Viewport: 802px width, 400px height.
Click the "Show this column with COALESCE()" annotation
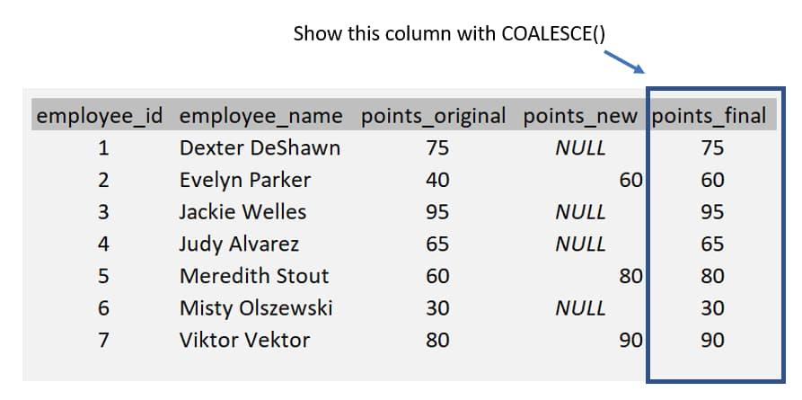(449, 34)
